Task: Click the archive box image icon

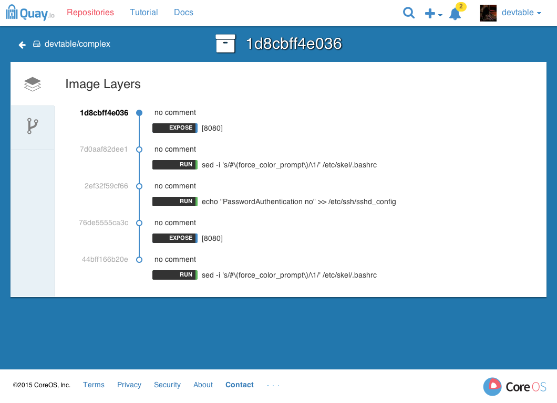Action: (x=225, y=44)
